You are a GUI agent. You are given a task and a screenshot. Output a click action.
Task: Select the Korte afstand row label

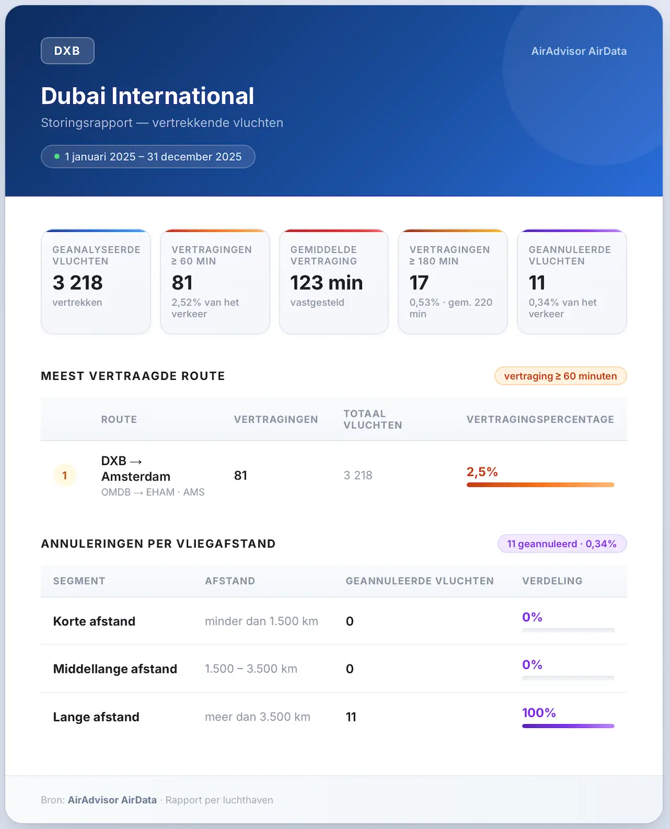coord(94,621)
